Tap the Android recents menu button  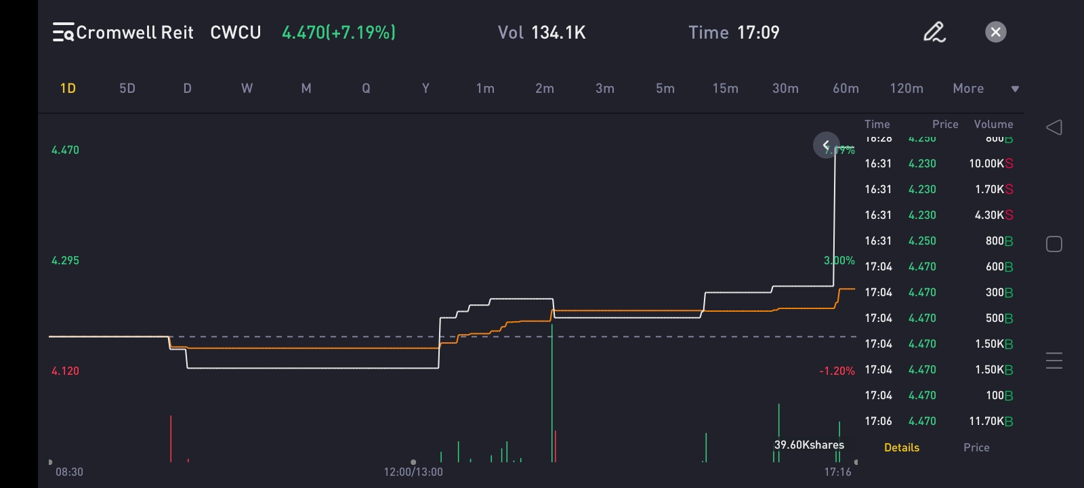(x=1054, y=361)
